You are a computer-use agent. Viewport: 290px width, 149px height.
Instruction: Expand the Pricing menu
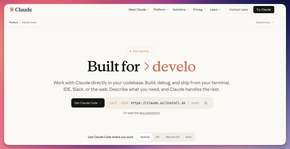[199, 10]
